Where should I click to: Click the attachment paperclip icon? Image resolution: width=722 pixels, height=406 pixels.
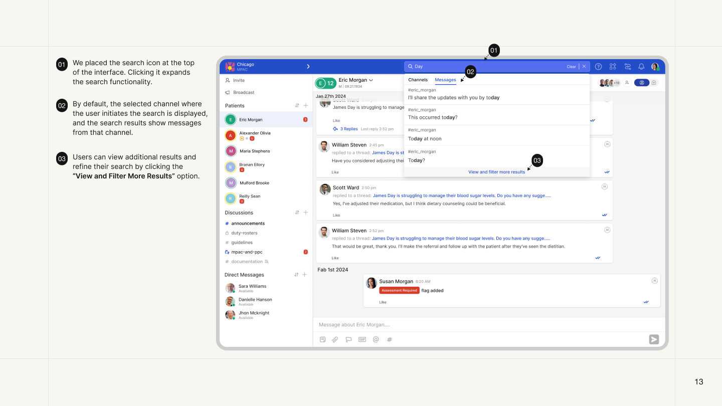pyautogui.click(x=335, y=339)
